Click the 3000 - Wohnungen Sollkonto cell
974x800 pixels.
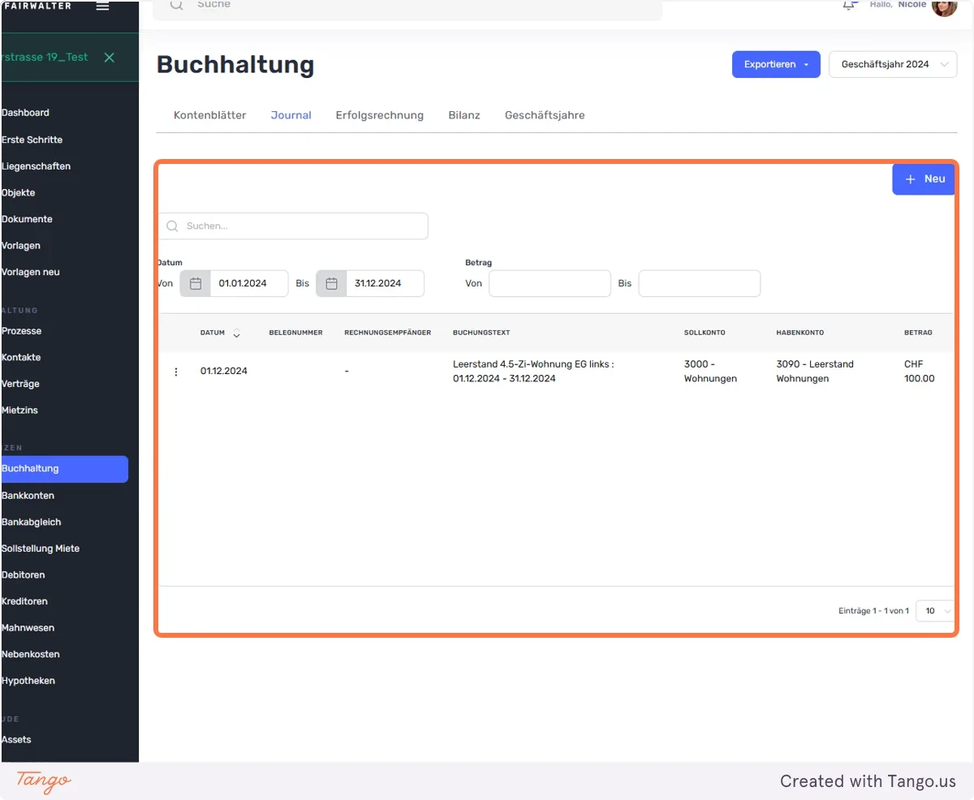tap(711, 372)
